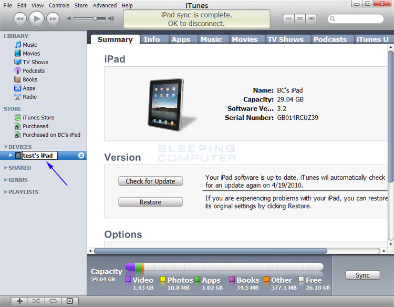Click the horizontal scrollbar thumb
The width and height of the screenshot is (394, 307).
(x=210, y=251)
